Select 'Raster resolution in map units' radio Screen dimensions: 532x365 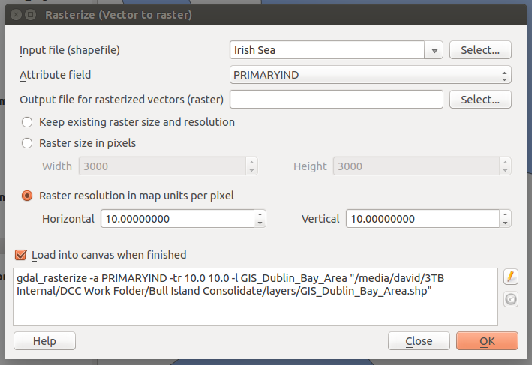tap(28, 196)
